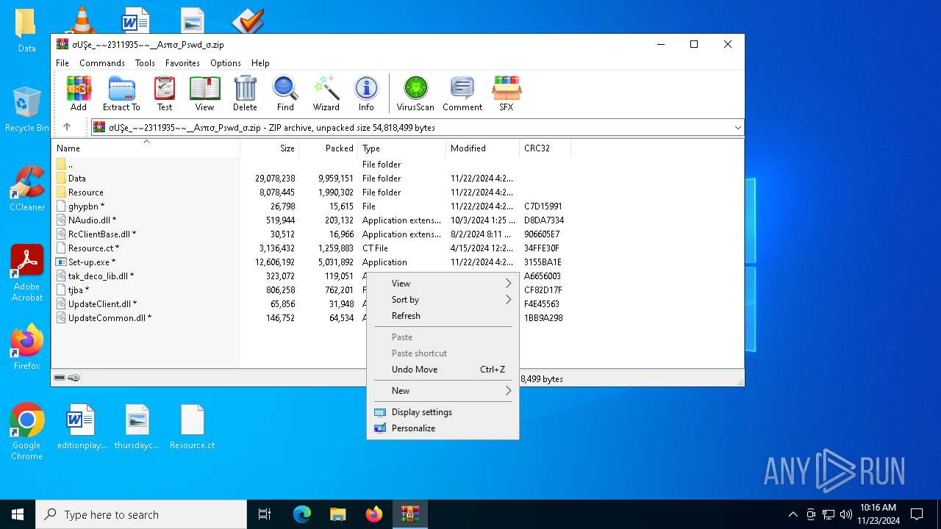Image resolution: width=941 pixels, height=529 pixels.
Task: Open Google Chrome desktop shortcut
Action: click(27, 432)
